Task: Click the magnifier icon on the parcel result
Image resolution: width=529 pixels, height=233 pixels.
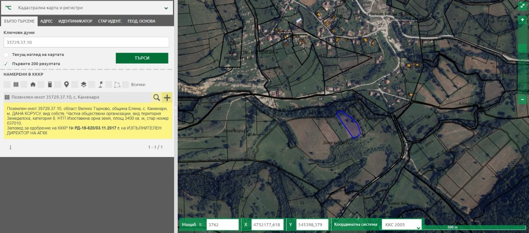Action: pos(156,97)
